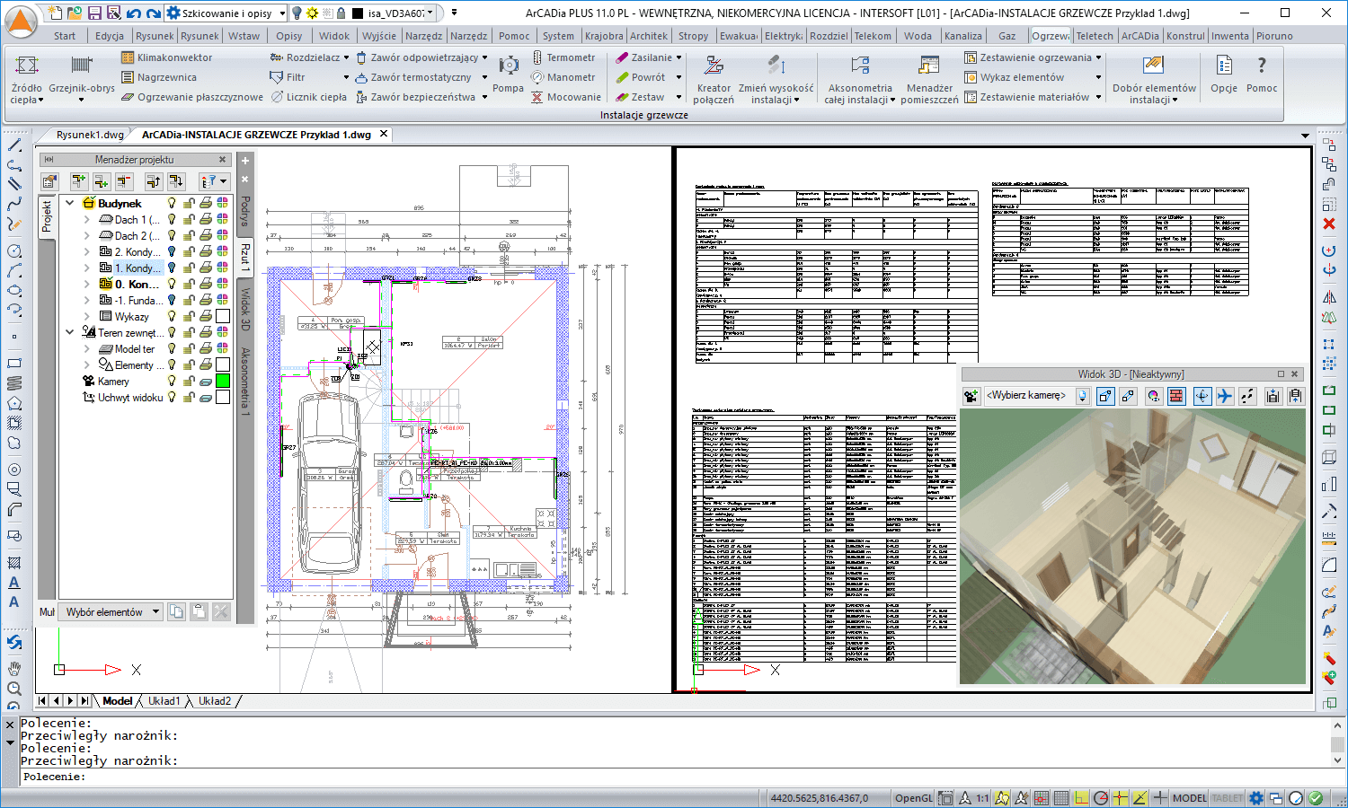
Task: Open the Woda ribbon tab
Action: coord(918,36)
